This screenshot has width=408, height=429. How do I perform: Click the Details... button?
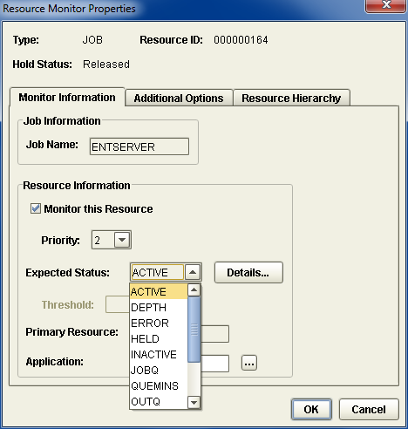pyautogui.click(x=248, y=273)
